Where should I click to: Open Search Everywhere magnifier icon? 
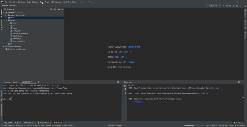pyautogui.click(x=245, y=6)
